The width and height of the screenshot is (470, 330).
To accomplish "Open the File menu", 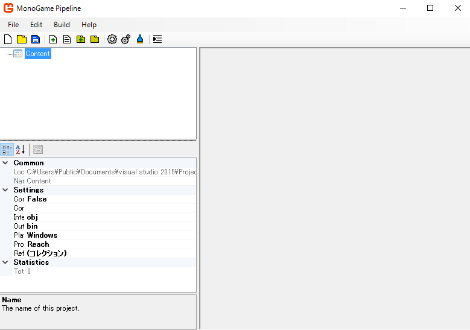I will pos(13,25).
